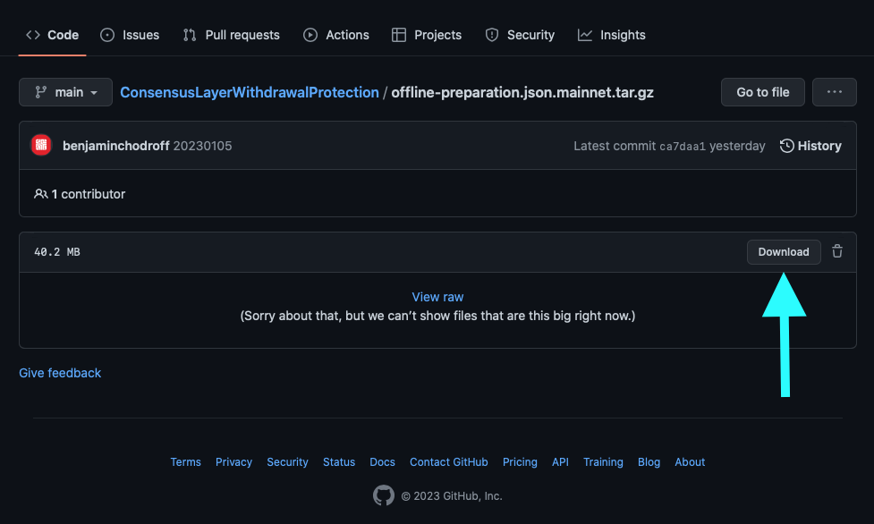Open the Code tab
This screenshot has height=524, width=874.
53,35
